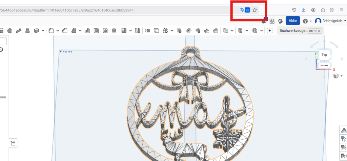Open the Firefox downloads panel
This screenshot has width=347, height=161.
pos(304,10)
